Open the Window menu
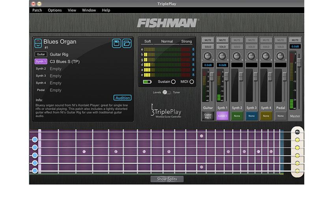The width and height of the screenshot is (335, 199). pos(89,10)
